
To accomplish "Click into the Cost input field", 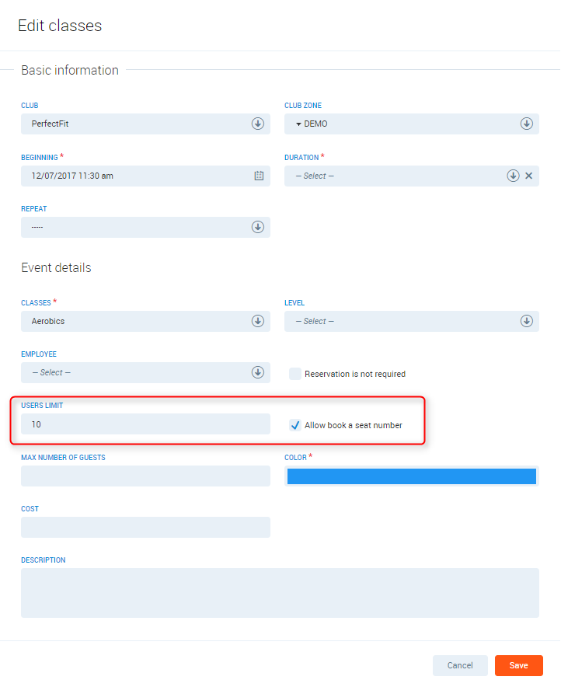I will coord(145,527).
